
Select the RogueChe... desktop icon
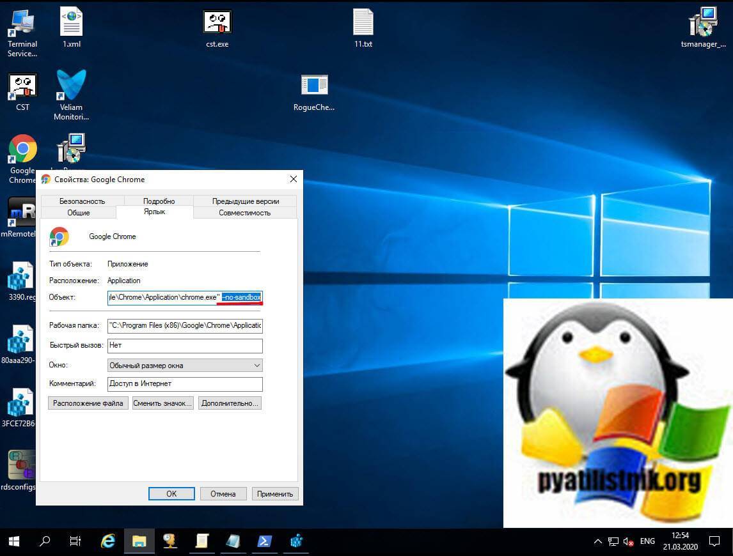314,90
